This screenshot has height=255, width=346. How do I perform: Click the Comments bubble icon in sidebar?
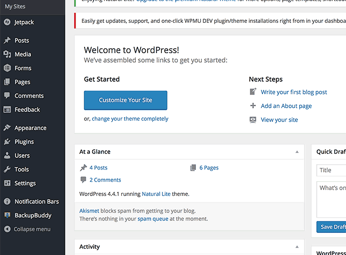(x=7, y=96)
